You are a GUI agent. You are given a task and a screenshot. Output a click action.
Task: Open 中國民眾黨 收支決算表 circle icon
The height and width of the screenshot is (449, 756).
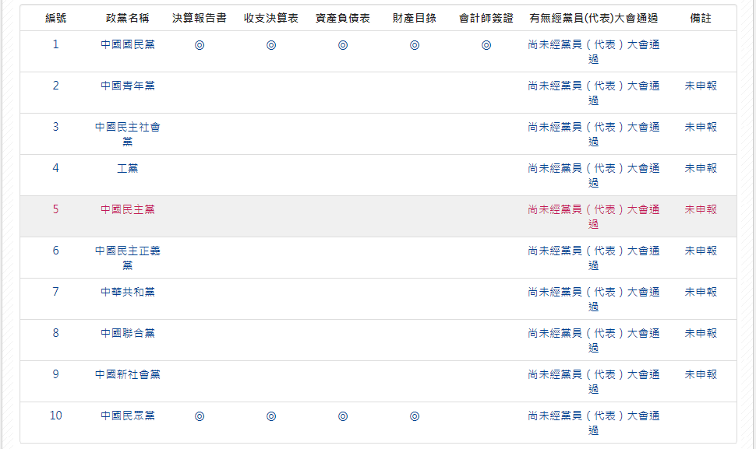(271, 416)
